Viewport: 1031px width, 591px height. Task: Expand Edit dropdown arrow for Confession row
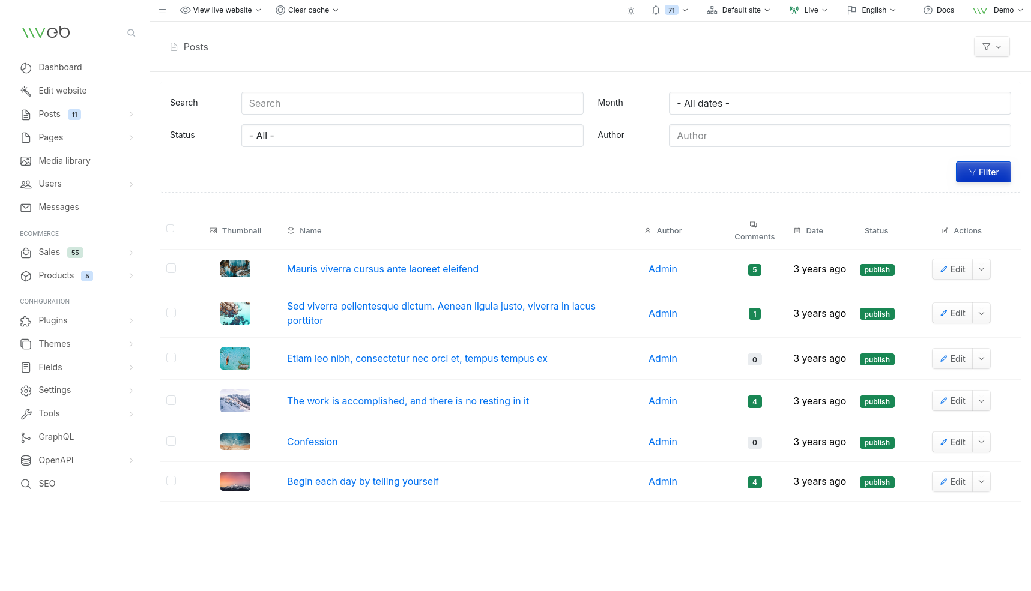(x=981, y=442)
